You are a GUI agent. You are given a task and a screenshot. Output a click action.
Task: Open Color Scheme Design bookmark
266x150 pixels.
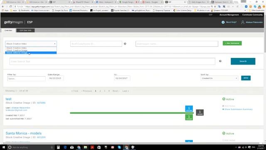(x=183, y=10)
